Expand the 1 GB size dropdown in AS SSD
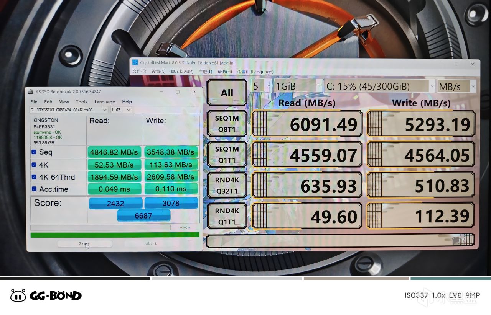 pyautogui.click(x=121, y=110)
